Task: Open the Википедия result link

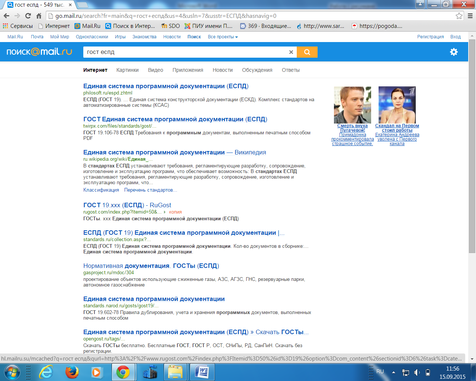Action: (175, 152)
